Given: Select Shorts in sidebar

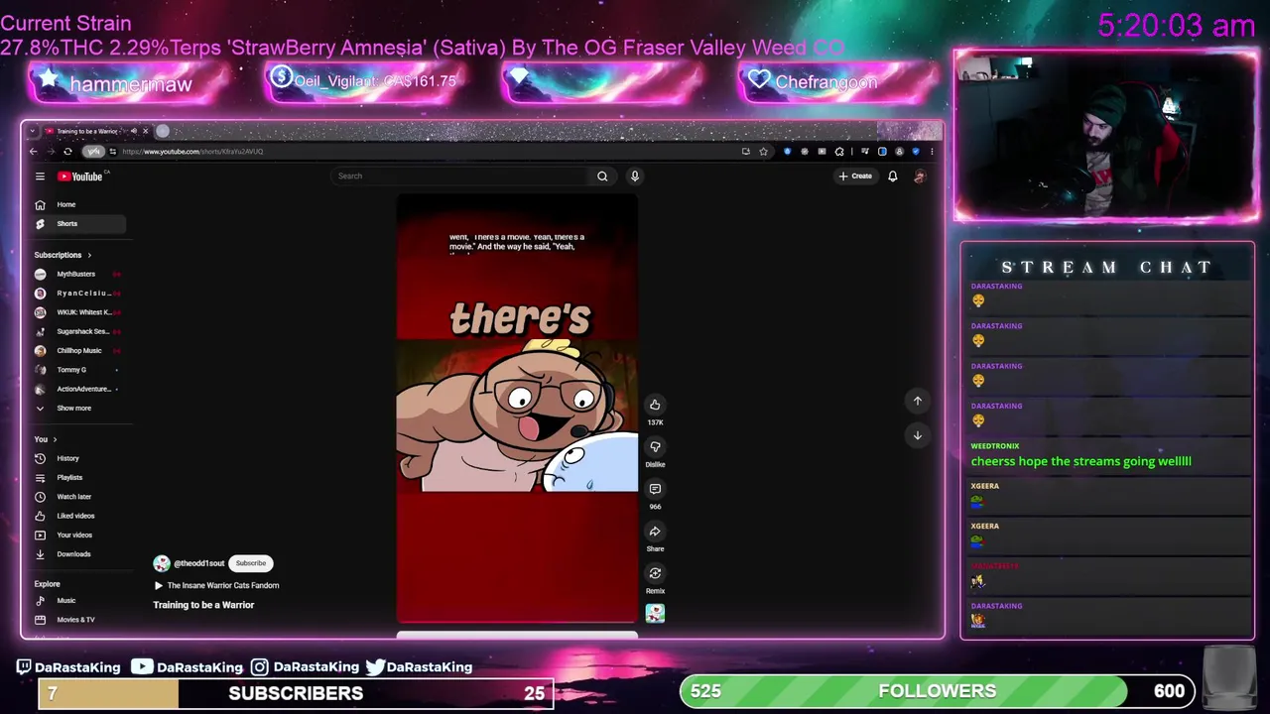Looking at the screenshot, I should pyautogui.click(x=77, y=224).
